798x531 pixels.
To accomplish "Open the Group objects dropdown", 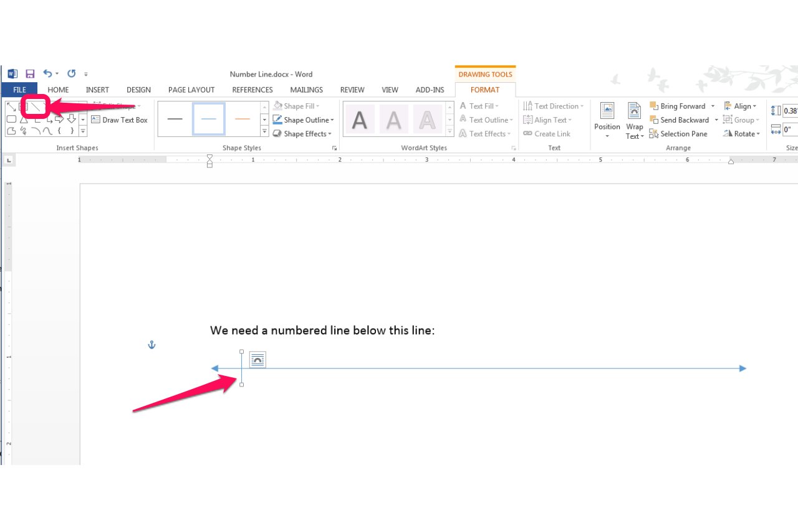I will point(741,120).
